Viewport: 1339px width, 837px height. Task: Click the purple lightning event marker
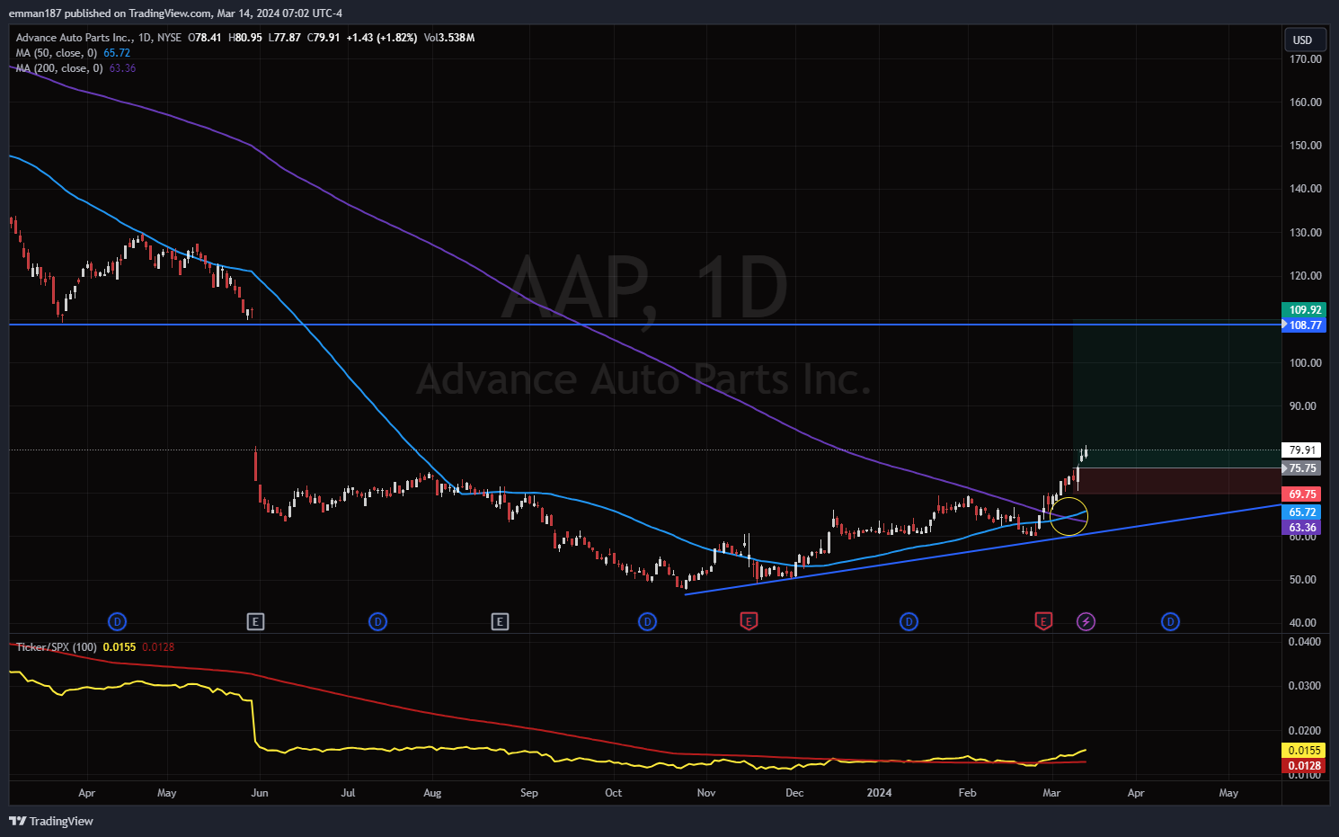point(1086,621)
